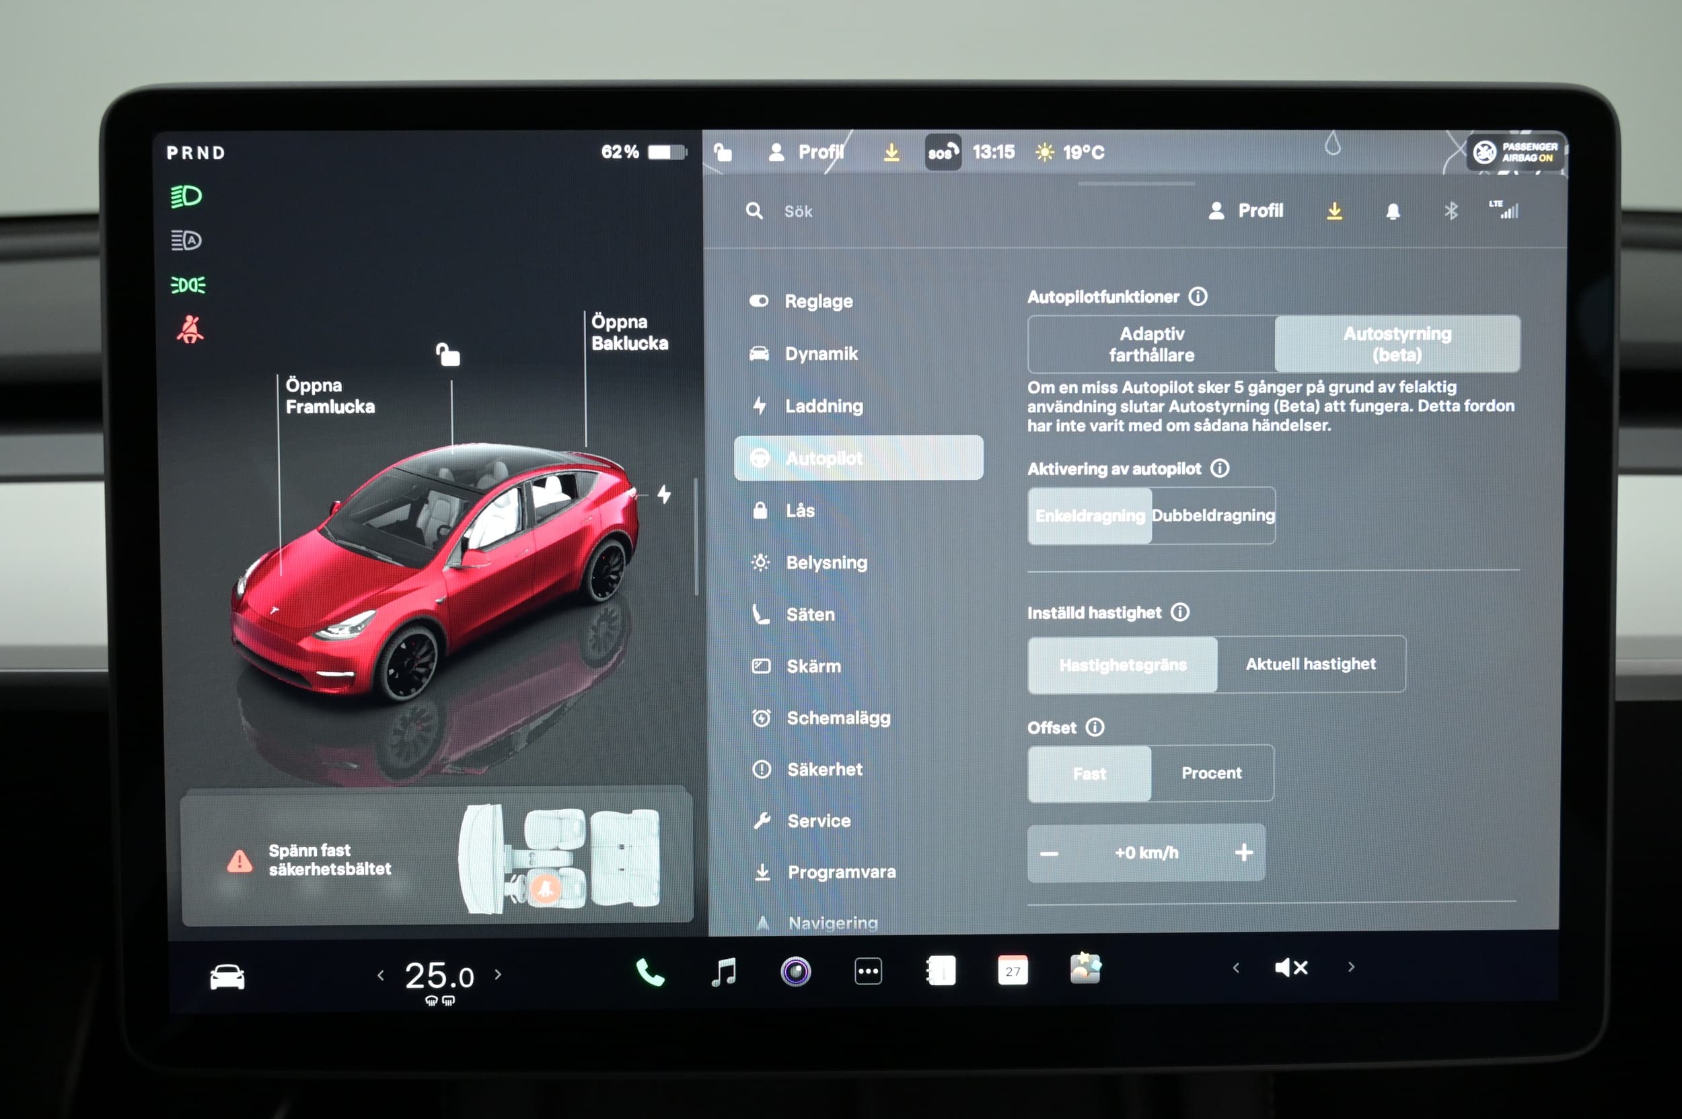Tap Öppna Baklucka to open trunk
The image size is (1682, 1119).
[630, 332]
